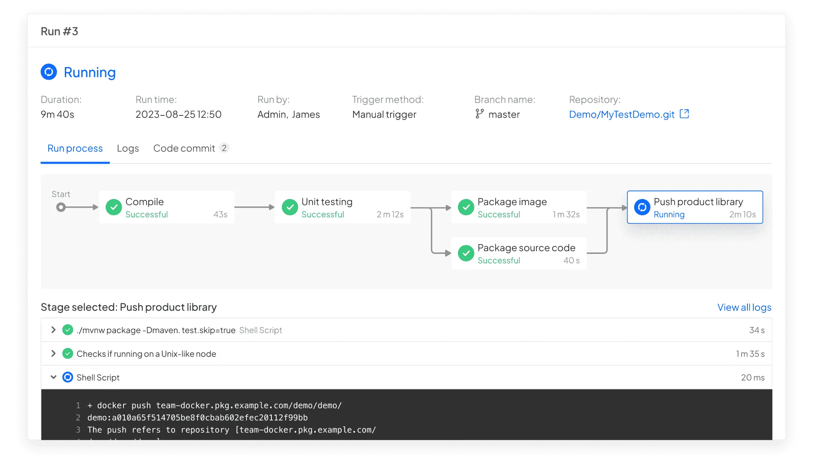813x458 pixels.
Task: Open the View all logs link
Action: (744, 307)
